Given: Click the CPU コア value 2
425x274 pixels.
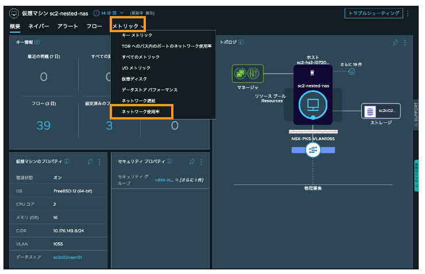Looking at the screenshot, I should 55,204.
